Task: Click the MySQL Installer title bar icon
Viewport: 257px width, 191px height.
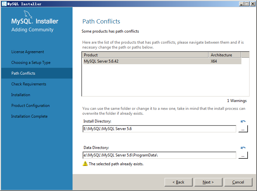Action: pos(4,4)
